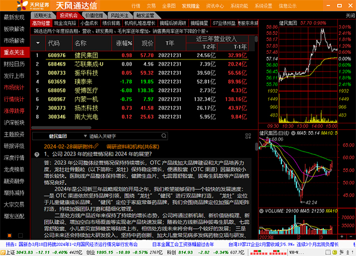Switch to the 价值挖掘 tab
Image resolution: width=356 pixels, height=256 pixels.
(x=94, y=16)
